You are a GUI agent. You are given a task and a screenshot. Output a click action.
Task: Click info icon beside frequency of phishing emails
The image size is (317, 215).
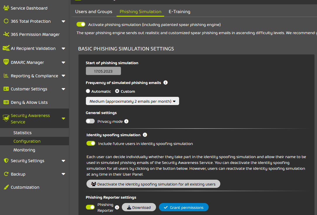point(165,83)
